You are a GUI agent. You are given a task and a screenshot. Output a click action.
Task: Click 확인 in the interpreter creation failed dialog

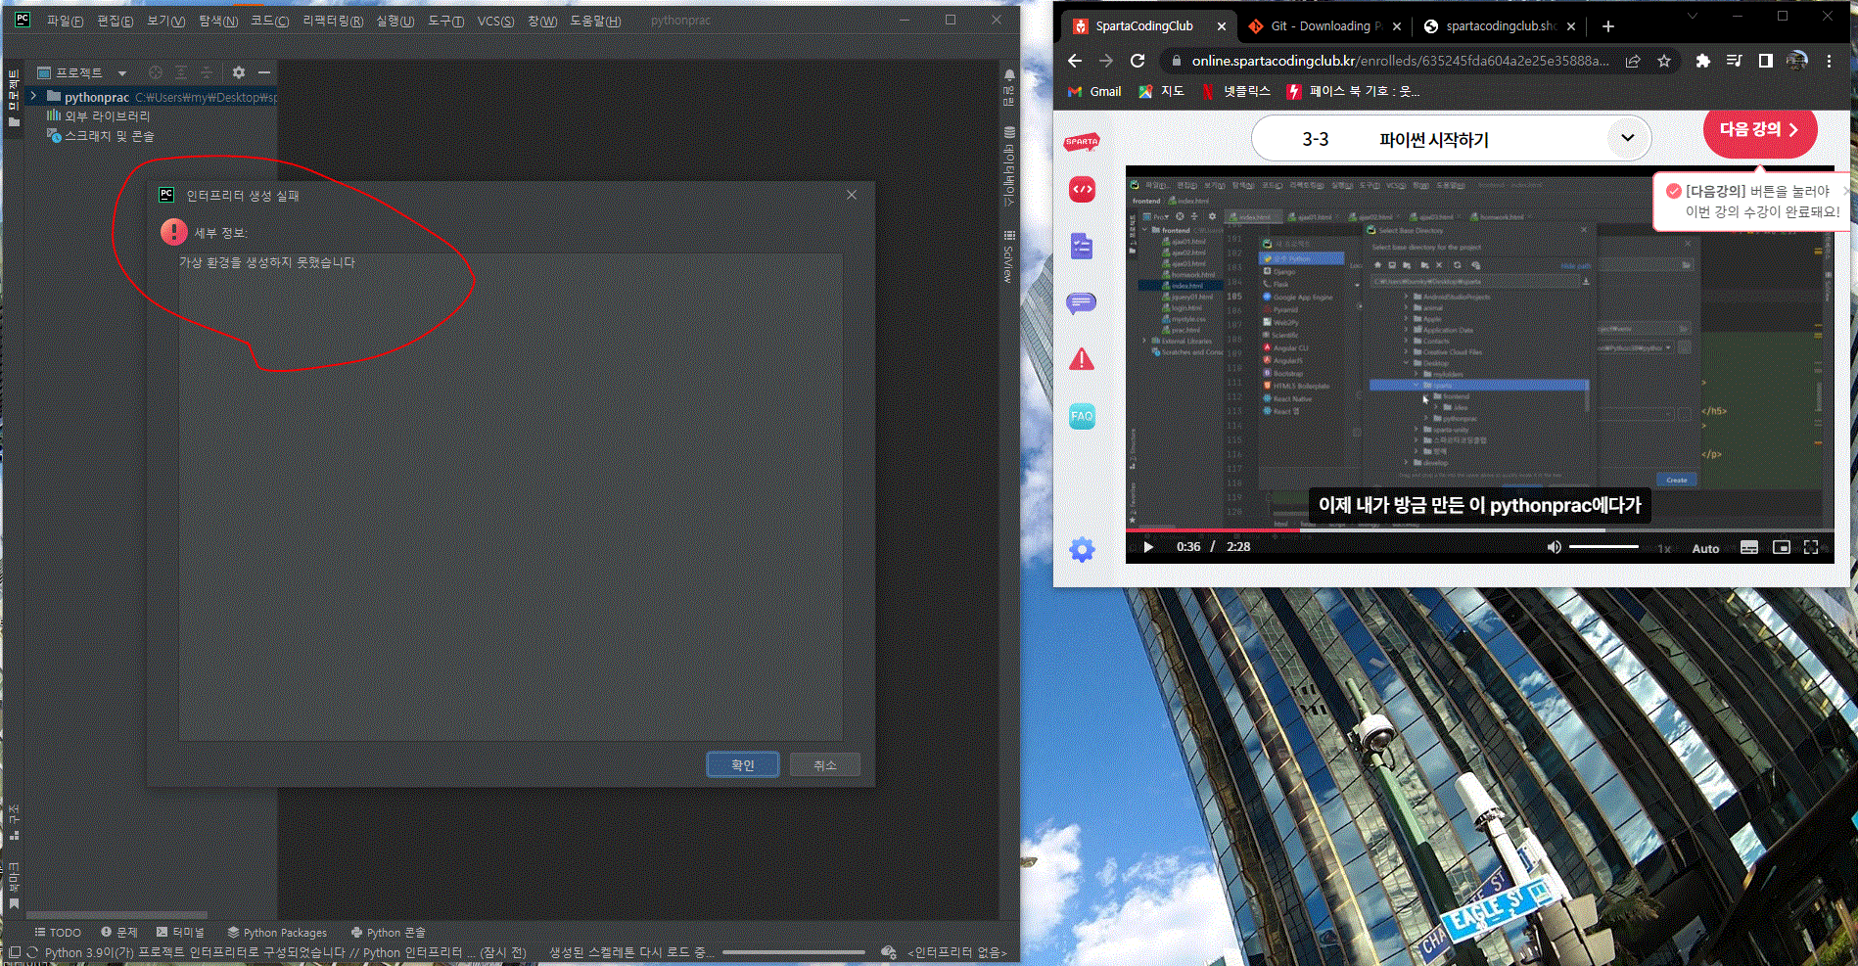(x=743, y=764)
